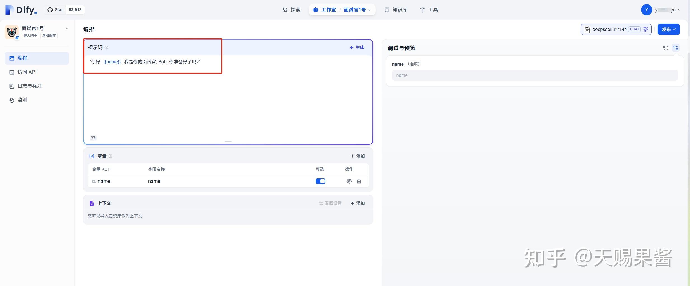Delete the name variable with trash icon
690x286 pixels.
point(359,181)
